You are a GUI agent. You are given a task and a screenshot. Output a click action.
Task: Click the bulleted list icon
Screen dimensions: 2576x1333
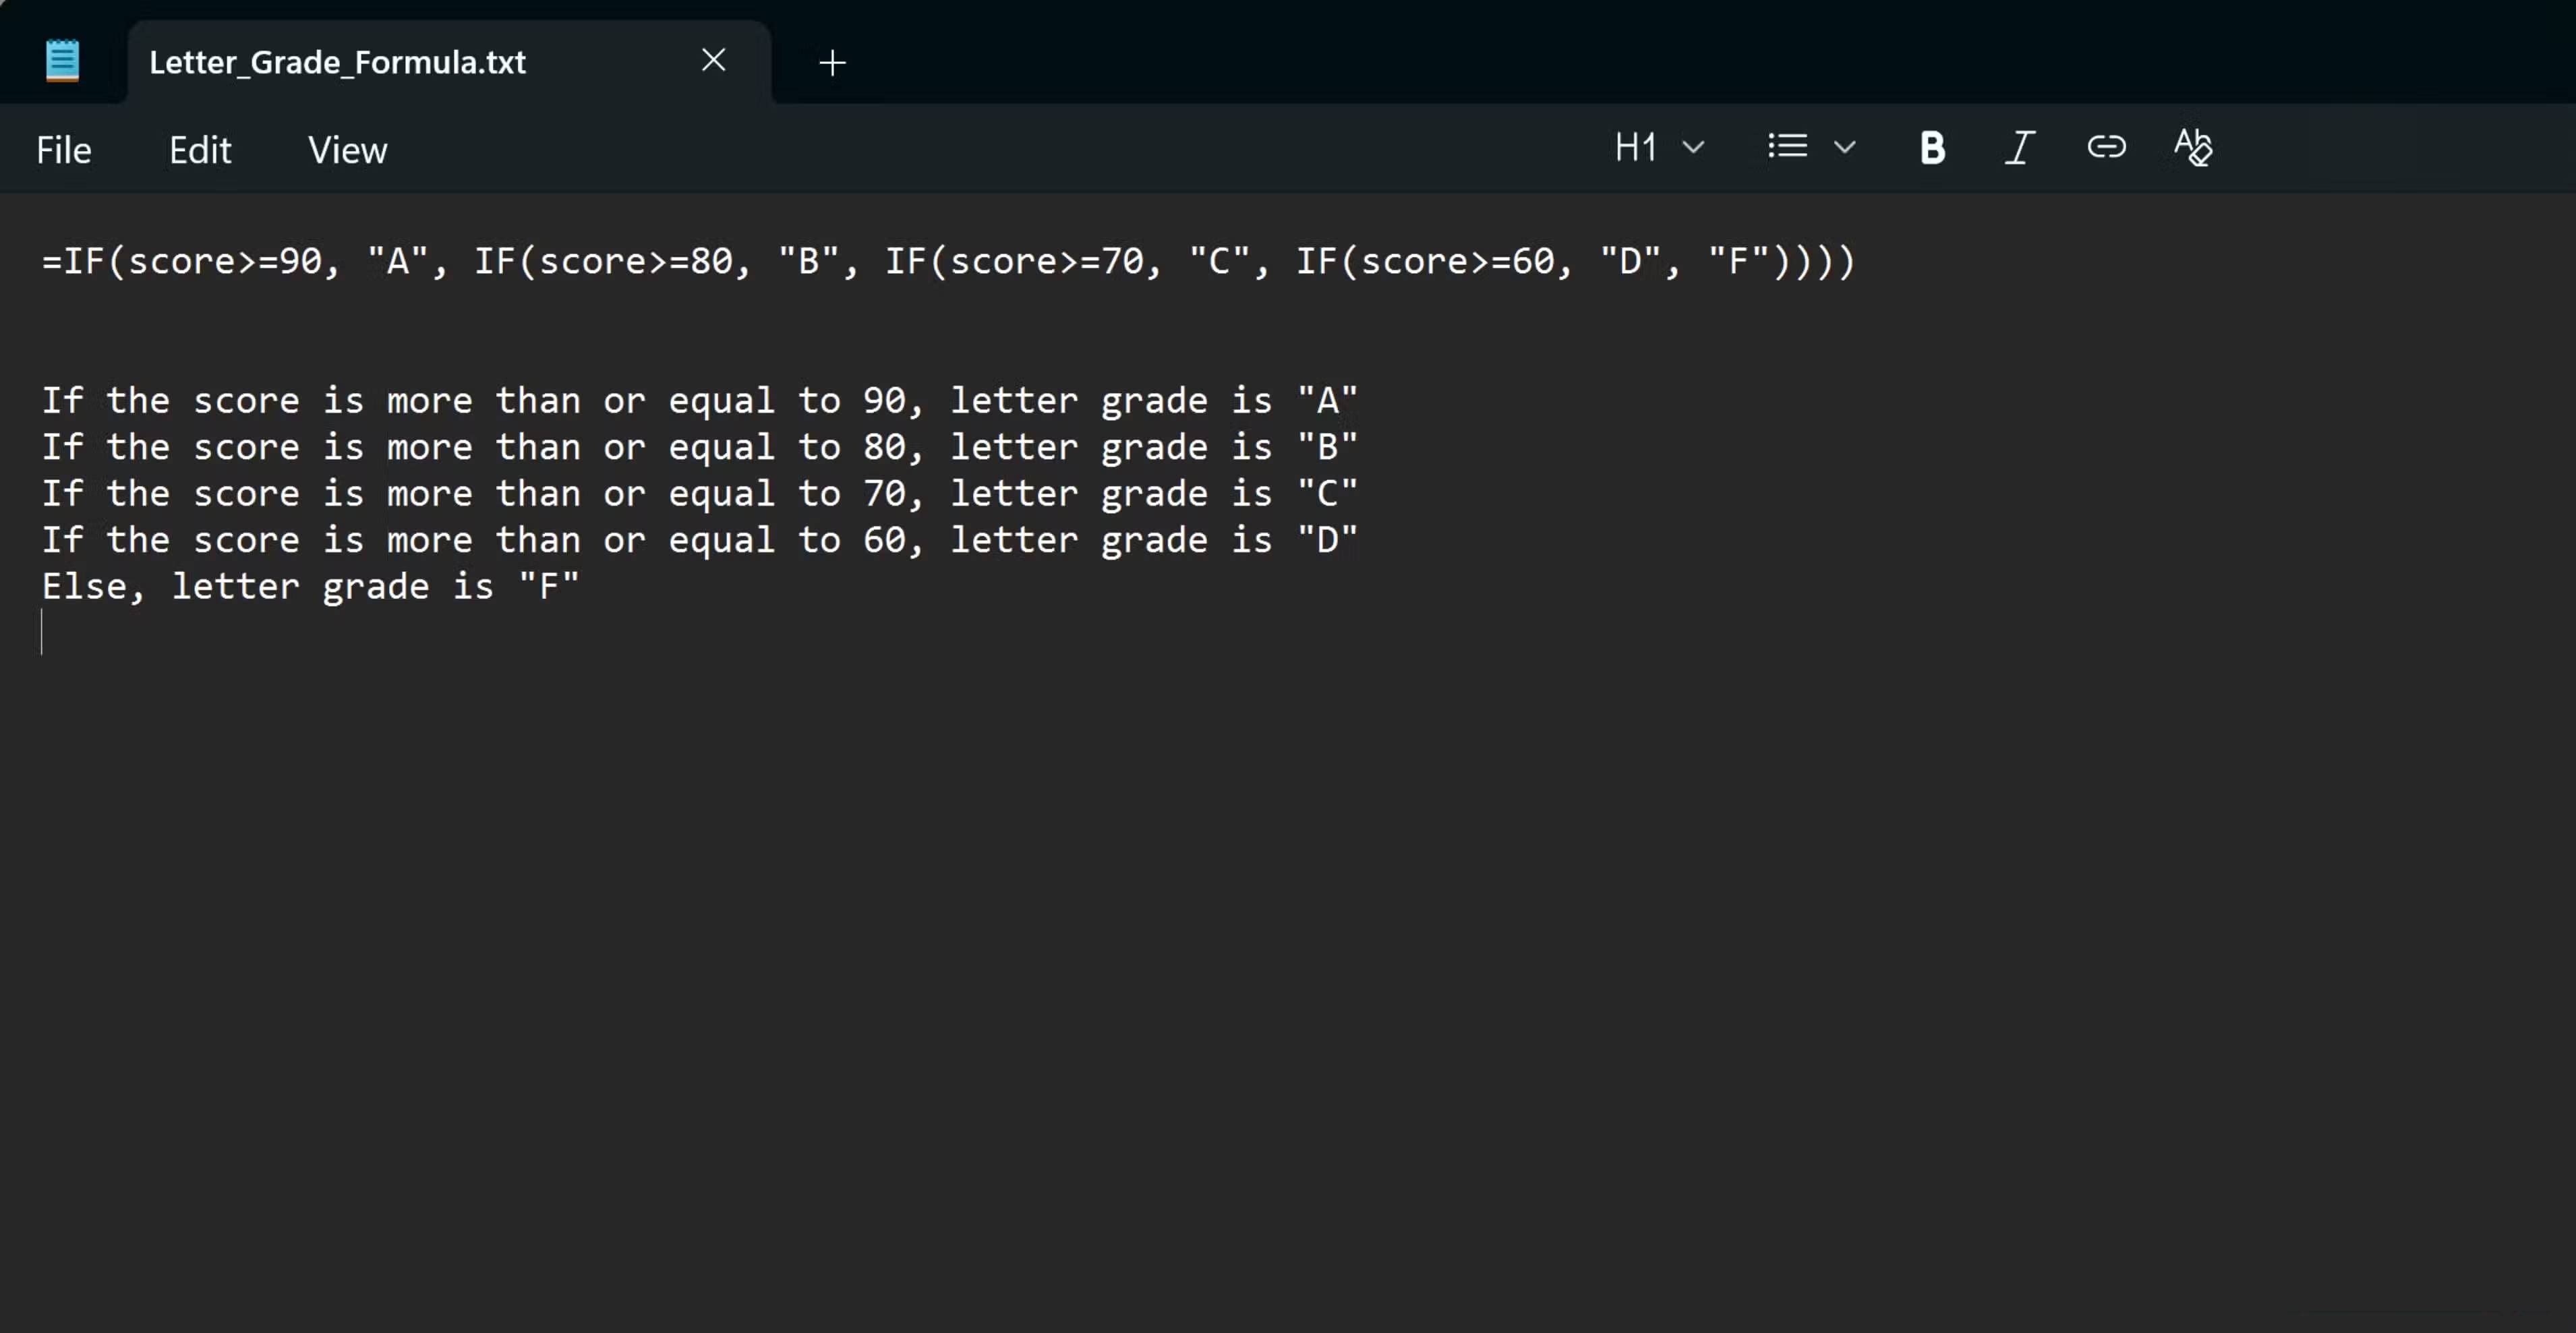[x=1787, y=148]
